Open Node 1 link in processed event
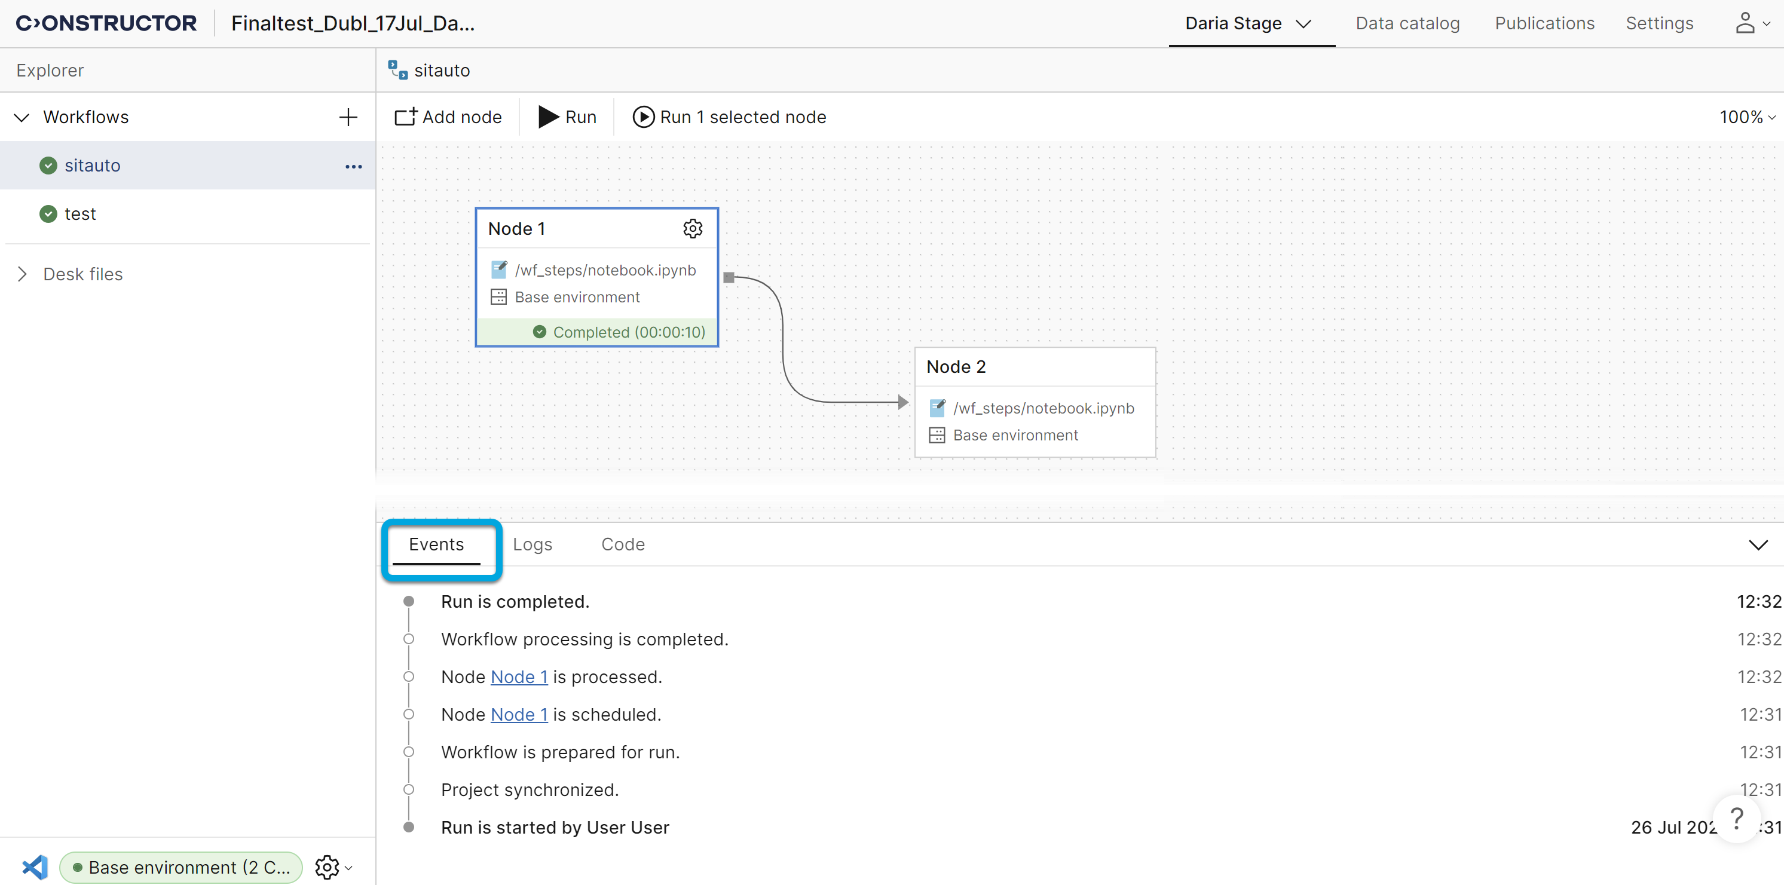1784x885 pixels. (519, 676)
